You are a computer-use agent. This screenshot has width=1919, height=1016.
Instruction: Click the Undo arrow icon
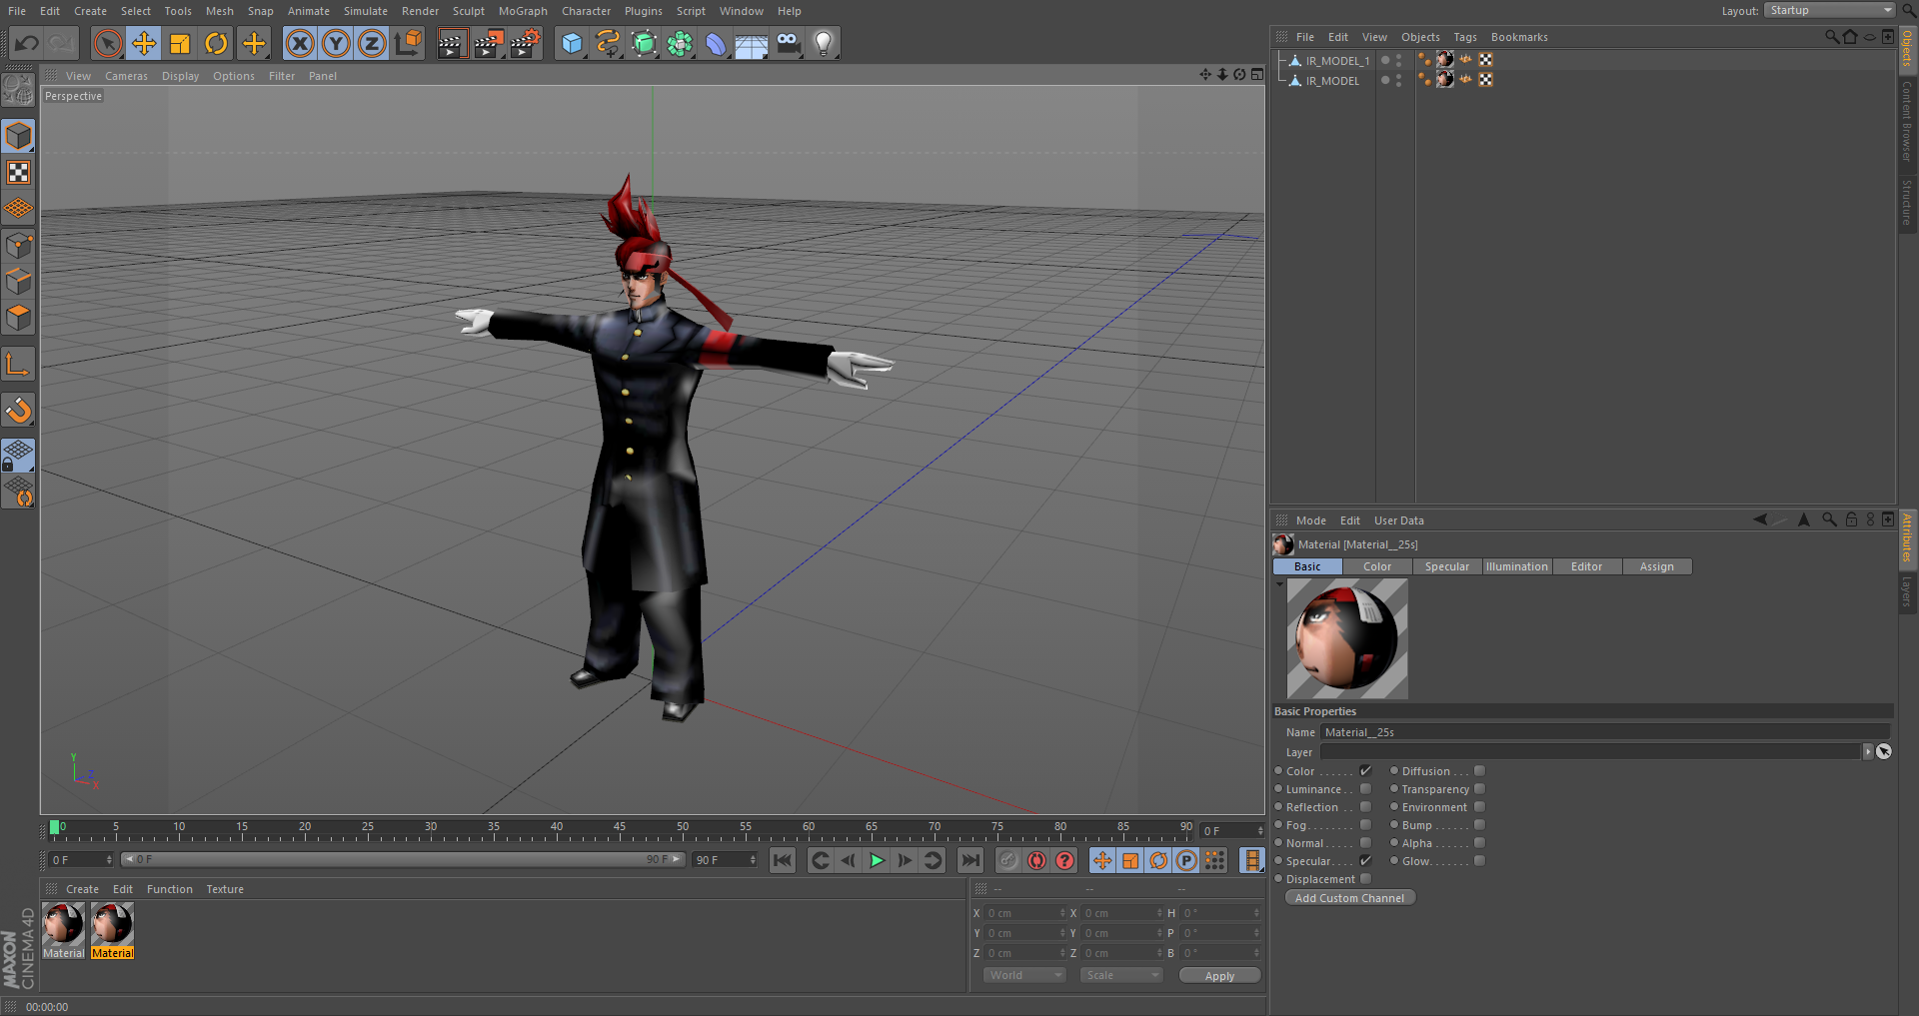coord(27,43)
